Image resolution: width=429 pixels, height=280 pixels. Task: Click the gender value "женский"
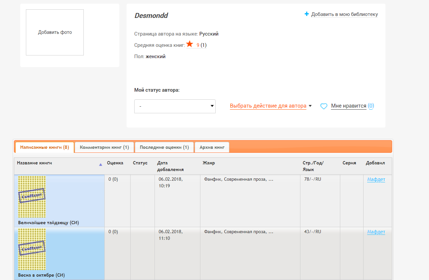point(156,56)
